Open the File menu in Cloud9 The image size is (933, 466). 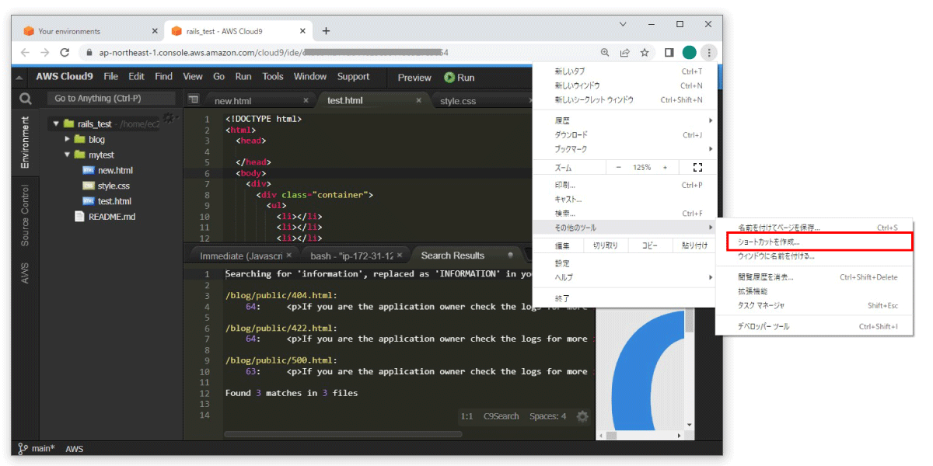click(x=110, y=77)
